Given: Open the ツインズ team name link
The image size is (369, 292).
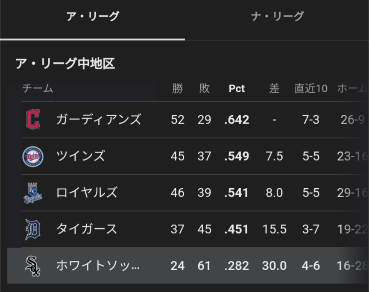Looking at the screenshot, I should point(81,156).
